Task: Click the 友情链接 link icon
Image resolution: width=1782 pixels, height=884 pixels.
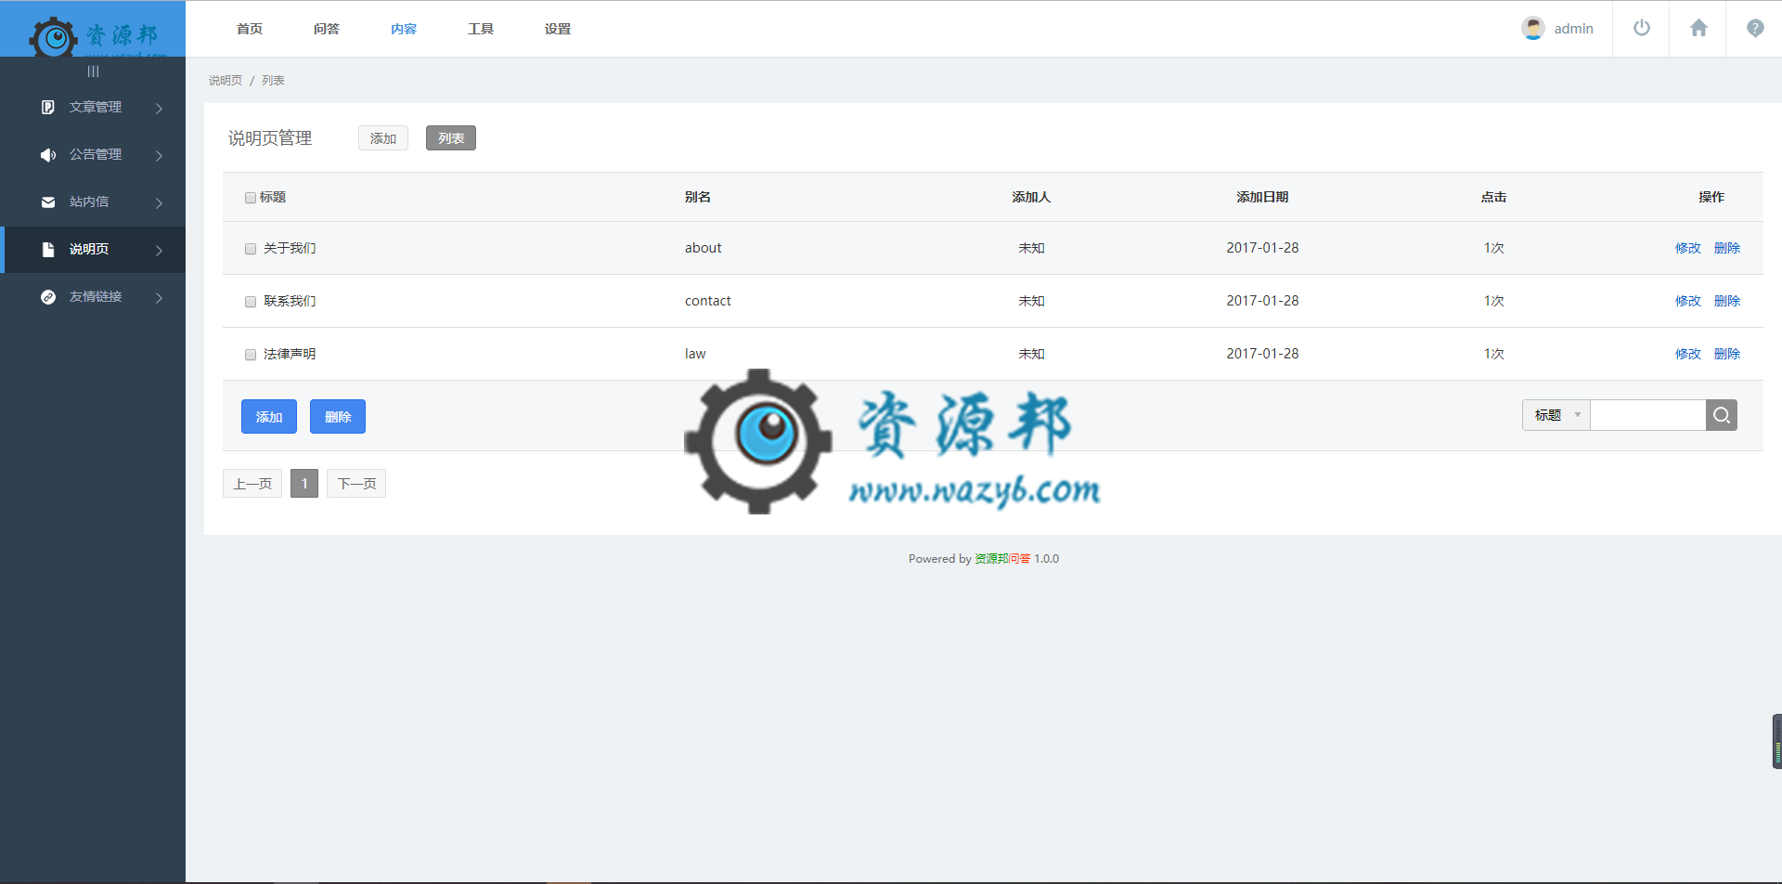Action: pyautogui.click(x=48, y=297)
